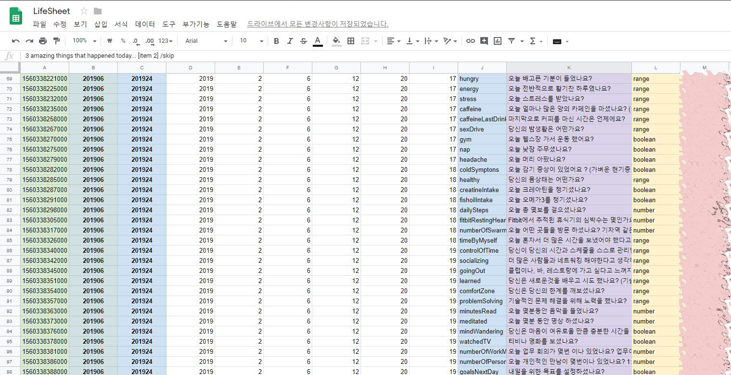Image resolution: width=731 pixels, height=375 pixels.
Task: Open the font size 10 dropdown
Action: [250, 41]
